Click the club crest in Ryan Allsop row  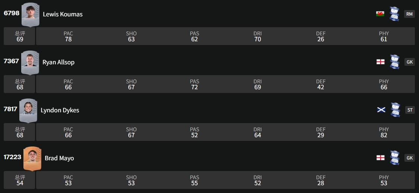coord(394,62)
